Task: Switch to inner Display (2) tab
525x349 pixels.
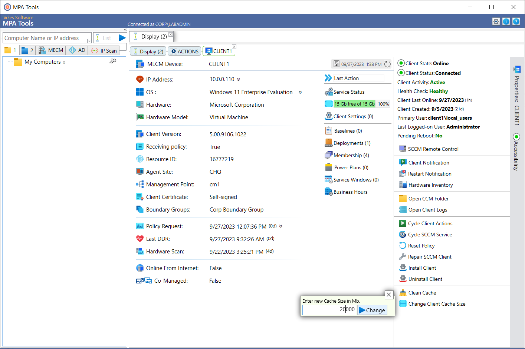Action: click(148, 51)
